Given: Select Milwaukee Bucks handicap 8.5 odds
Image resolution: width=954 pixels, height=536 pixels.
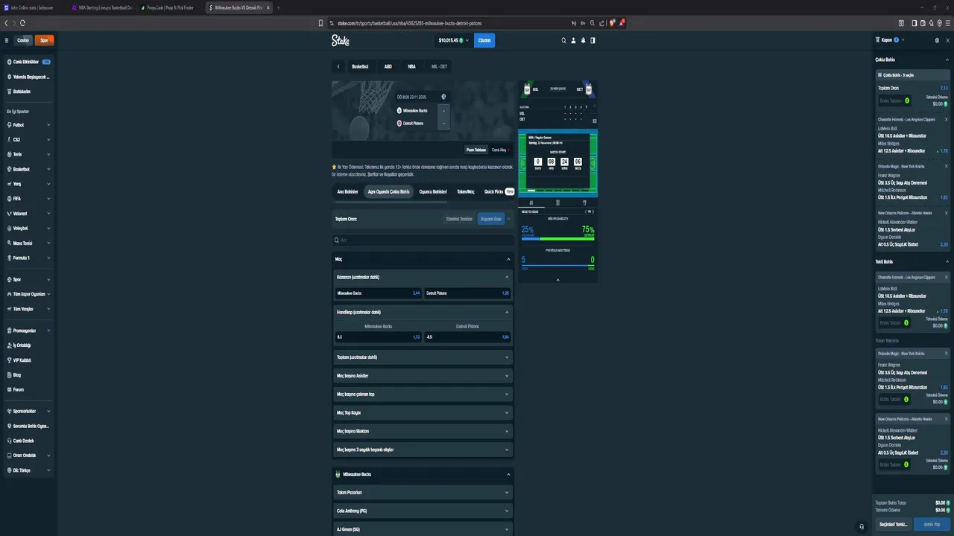Looking at the screenshot, I should pos(379,337).
